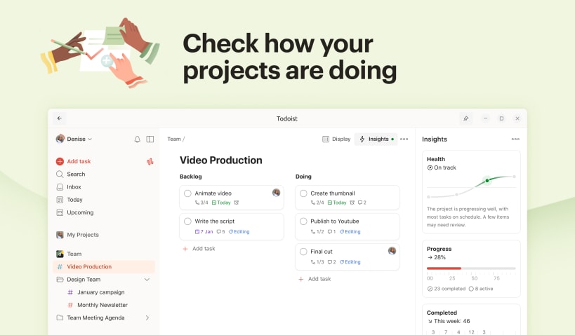Select Design Team folder

coord(84,280)
